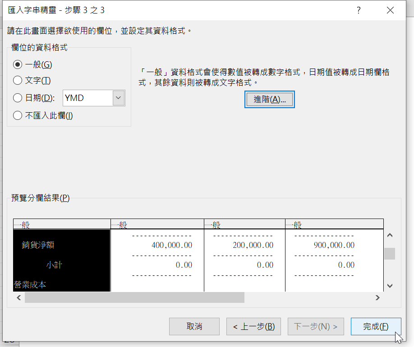414x347 pixels.
Task: Select the fourth preview column header 一般
Action: 335,224
